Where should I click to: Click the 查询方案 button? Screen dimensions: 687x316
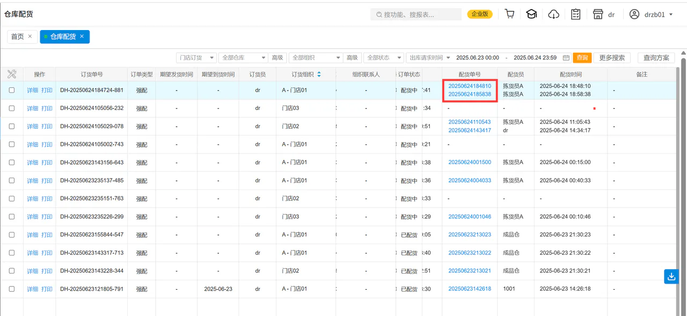(x=656, y=57)
